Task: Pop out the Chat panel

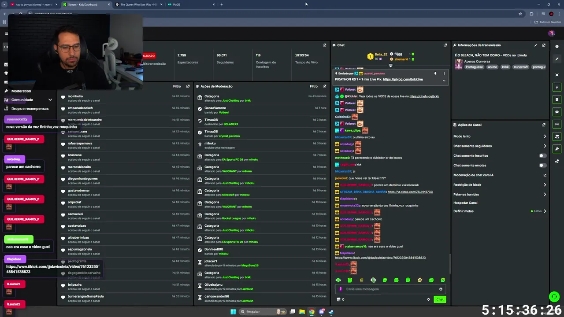Action: point(445,45)
